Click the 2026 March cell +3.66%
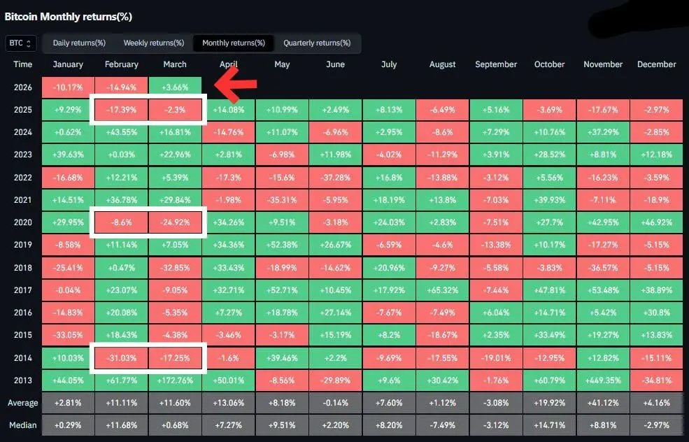Screen dimensions: 689x442 175,87
